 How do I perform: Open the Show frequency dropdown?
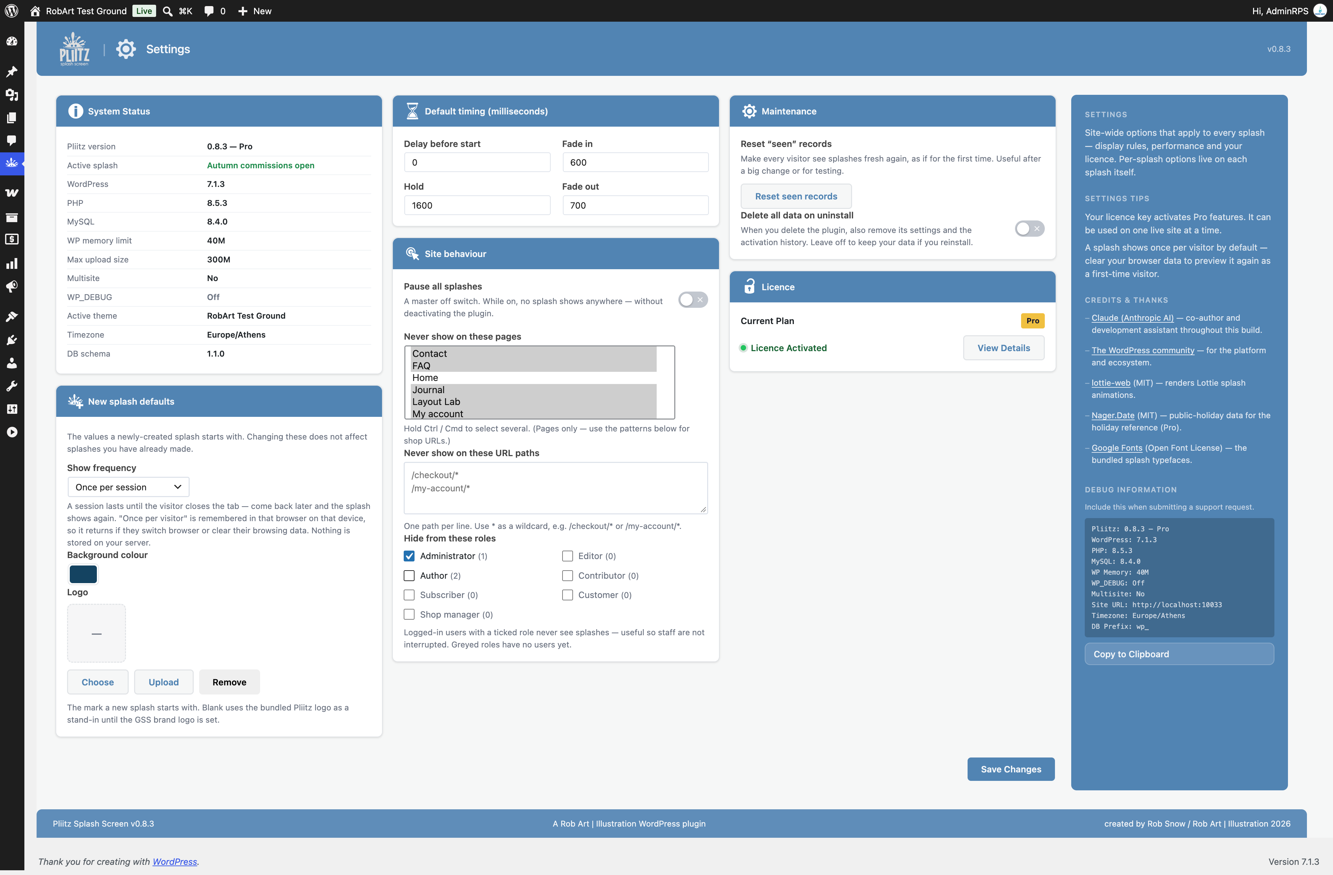128,487
